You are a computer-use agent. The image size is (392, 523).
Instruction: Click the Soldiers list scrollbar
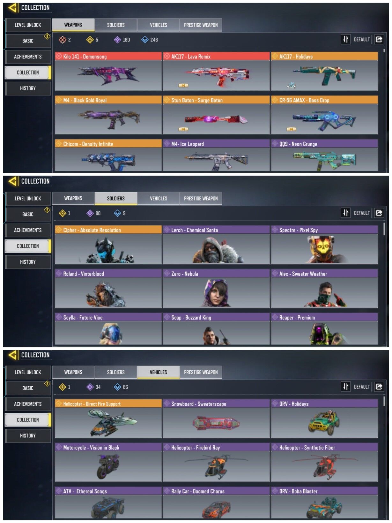click(x=384, y=229)
